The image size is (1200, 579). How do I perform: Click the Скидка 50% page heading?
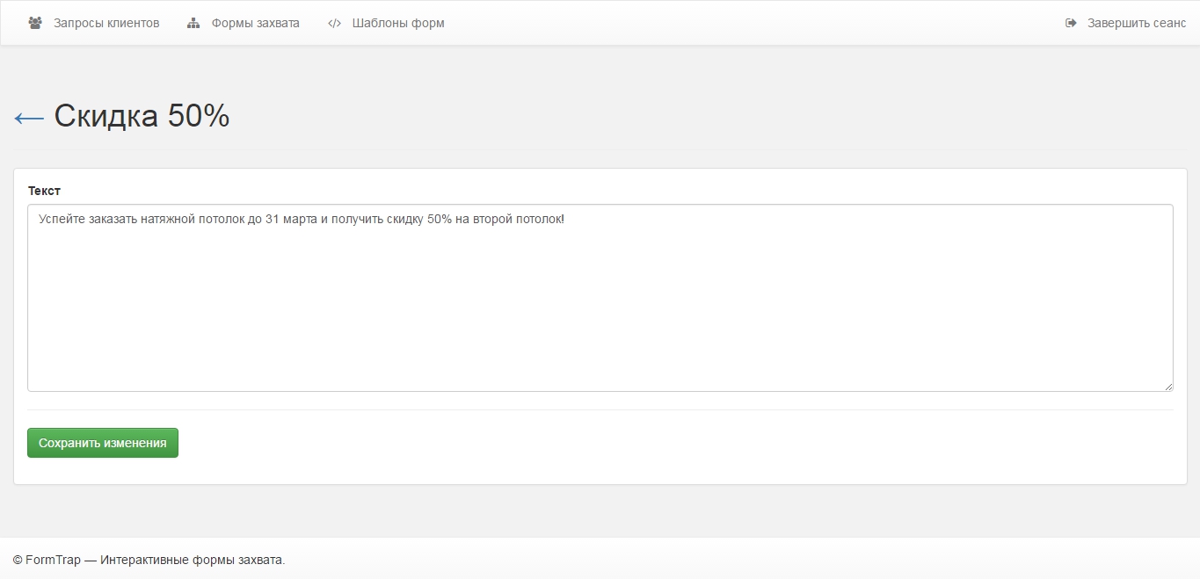(x=142, y=116)
